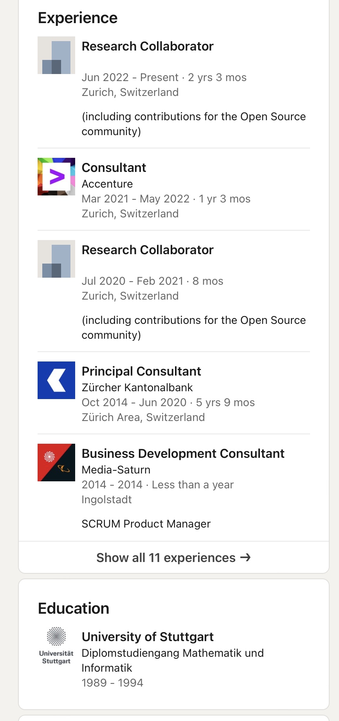Image resolution: width=339 pixels, height=721 pixels.
Task: Open the Consultant position title
Action: pos(114,168)
